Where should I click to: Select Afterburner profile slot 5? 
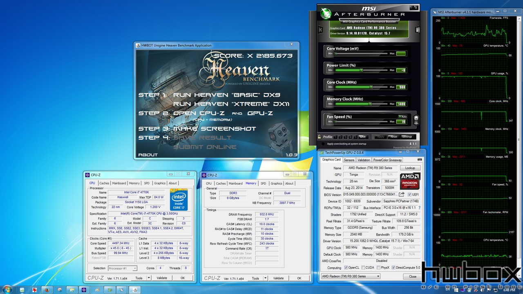click(x=355, y=137)
